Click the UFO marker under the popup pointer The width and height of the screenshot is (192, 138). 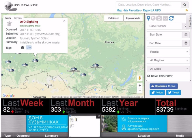click(x=35, y=60)
